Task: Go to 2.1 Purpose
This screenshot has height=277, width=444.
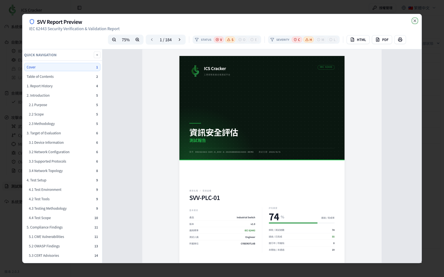Action: point(62,105)
